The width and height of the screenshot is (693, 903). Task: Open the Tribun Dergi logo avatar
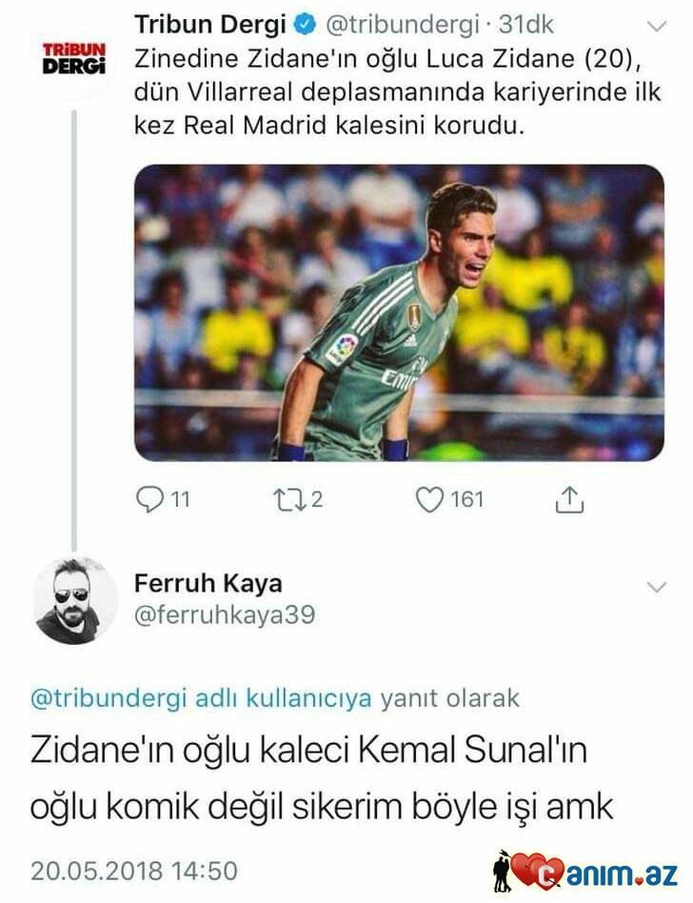74,57
